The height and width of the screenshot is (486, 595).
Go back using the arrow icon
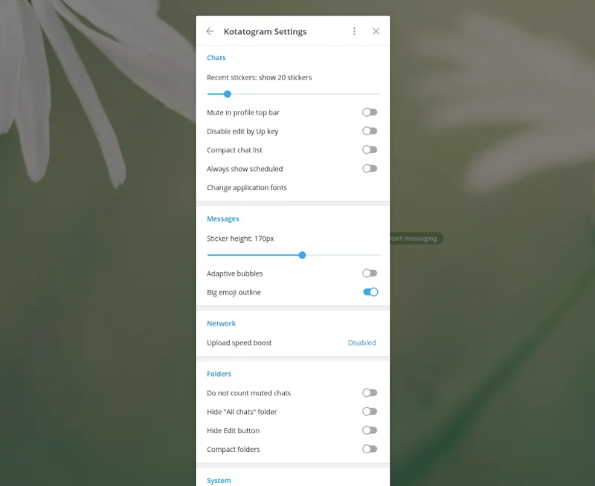210,31
